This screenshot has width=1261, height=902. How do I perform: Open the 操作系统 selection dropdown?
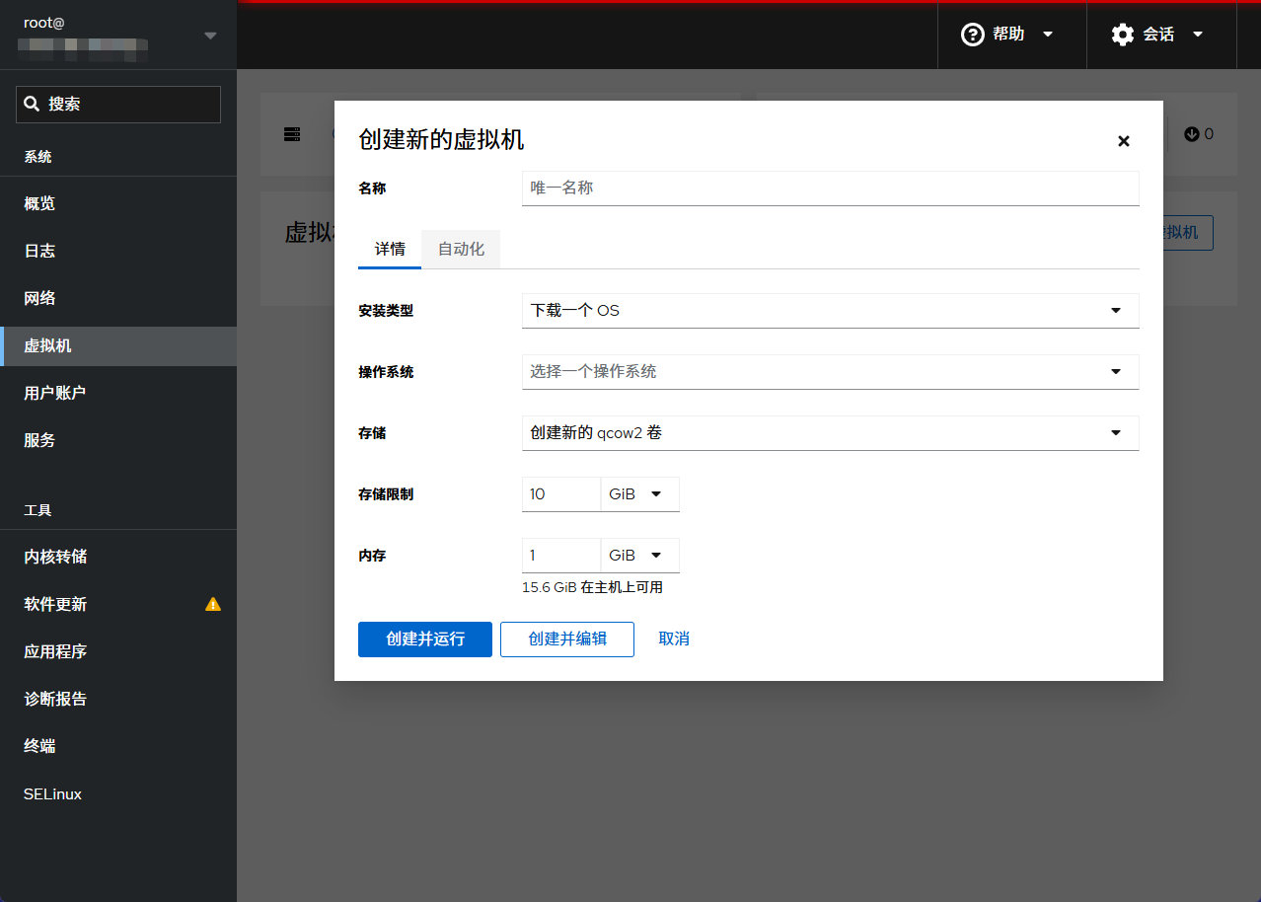[830, 372]
